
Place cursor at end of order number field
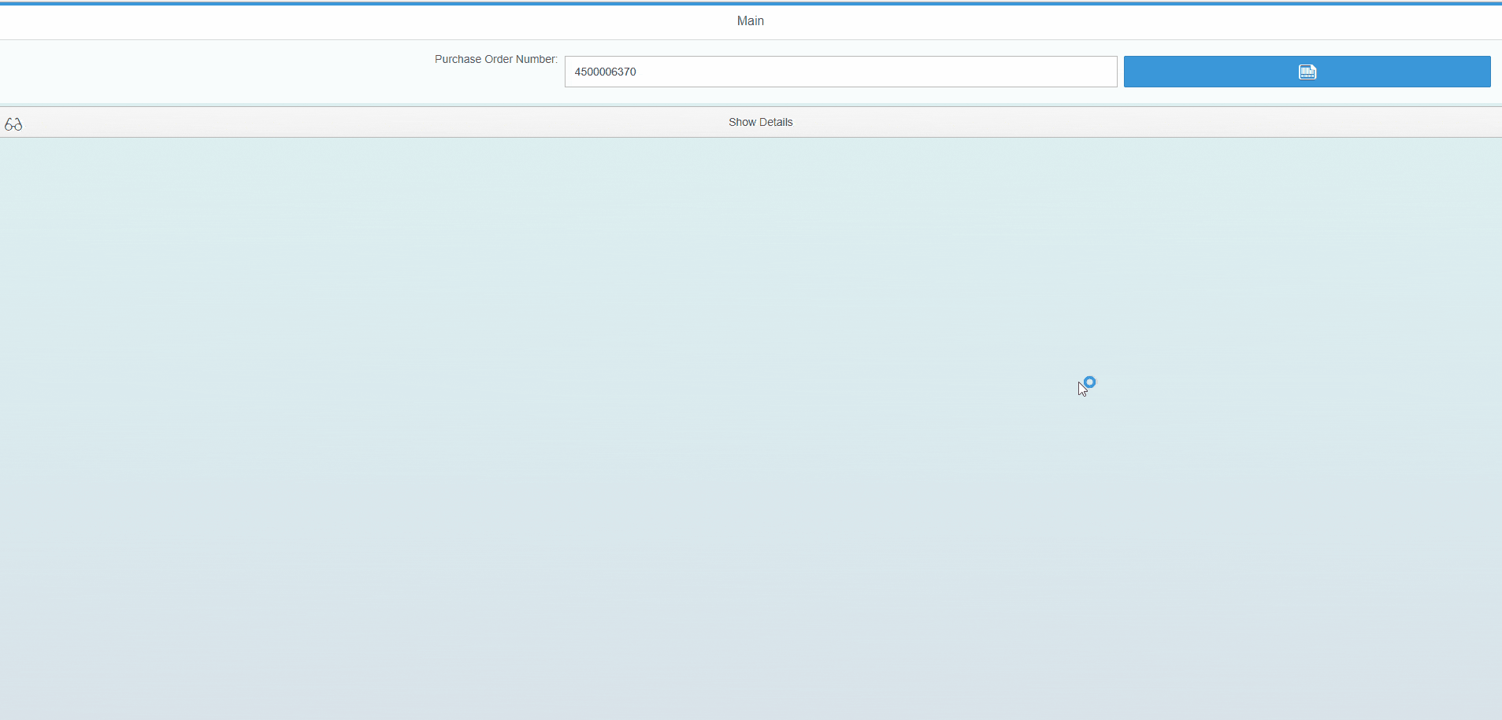[x=1103, y=72]
